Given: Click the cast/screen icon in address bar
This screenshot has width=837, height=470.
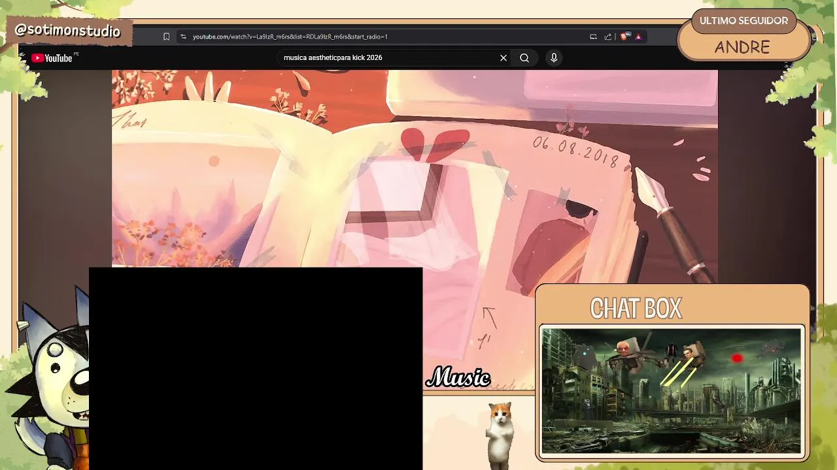Looking at the screenshot, I should coord(593,37).
